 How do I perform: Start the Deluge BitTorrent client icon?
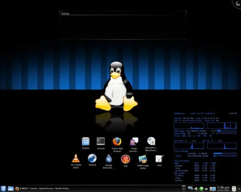(109, 161)
